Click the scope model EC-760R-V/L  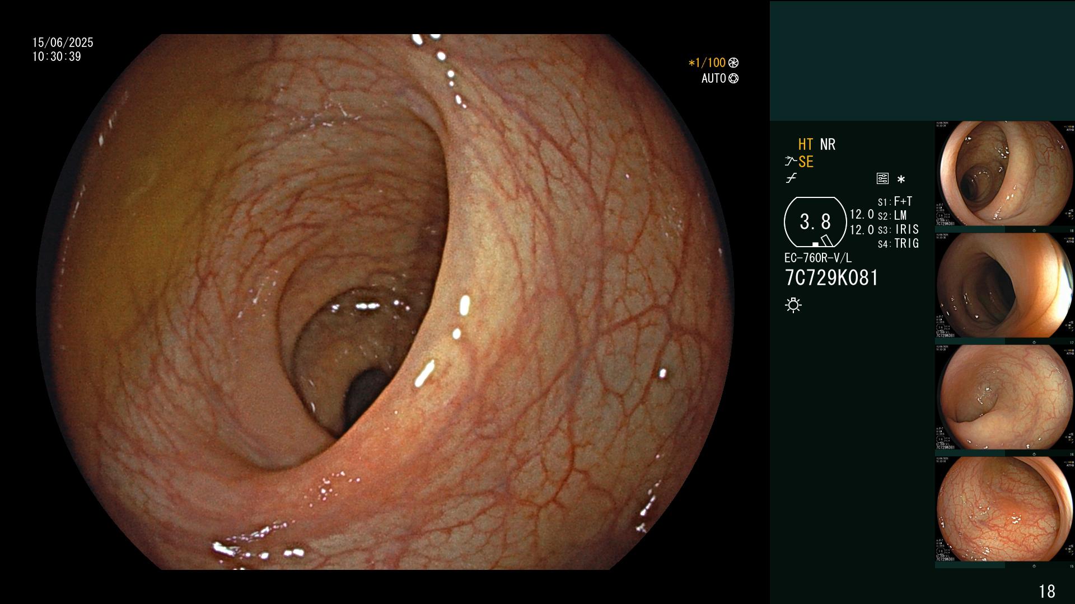(817, 258)
